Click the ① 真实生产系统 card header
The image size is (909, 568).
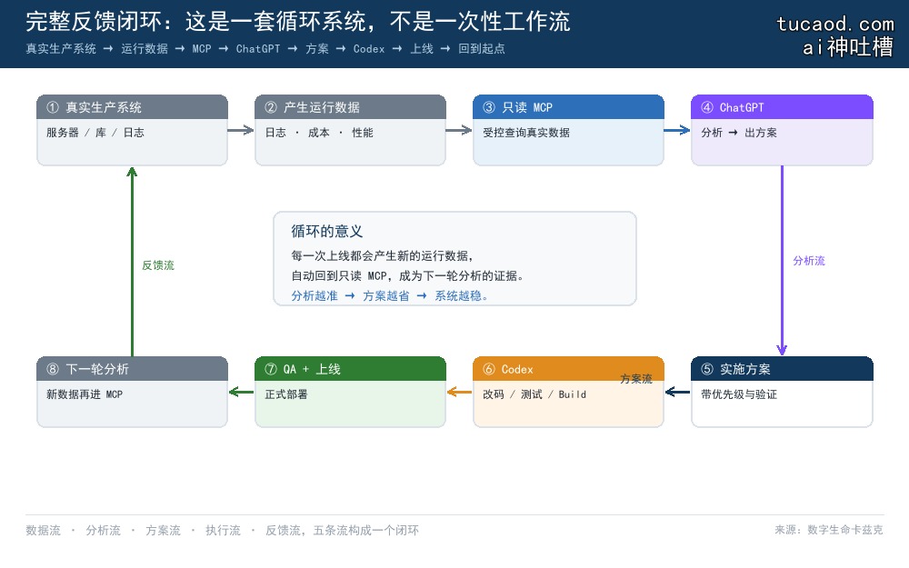pyautogui.click(x=132, y=107)
